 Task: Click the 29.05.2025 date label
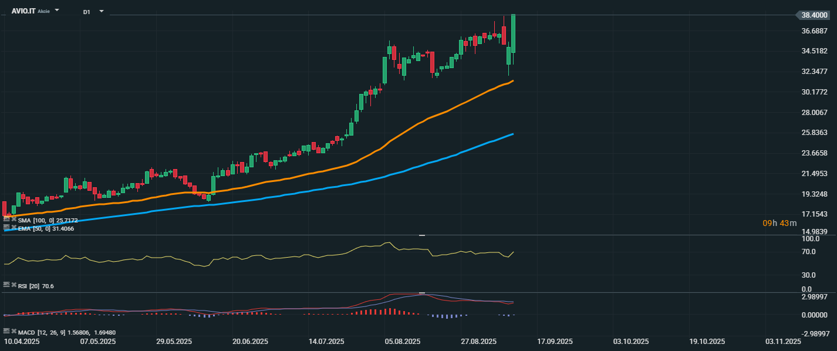click(x=174, y=341)
